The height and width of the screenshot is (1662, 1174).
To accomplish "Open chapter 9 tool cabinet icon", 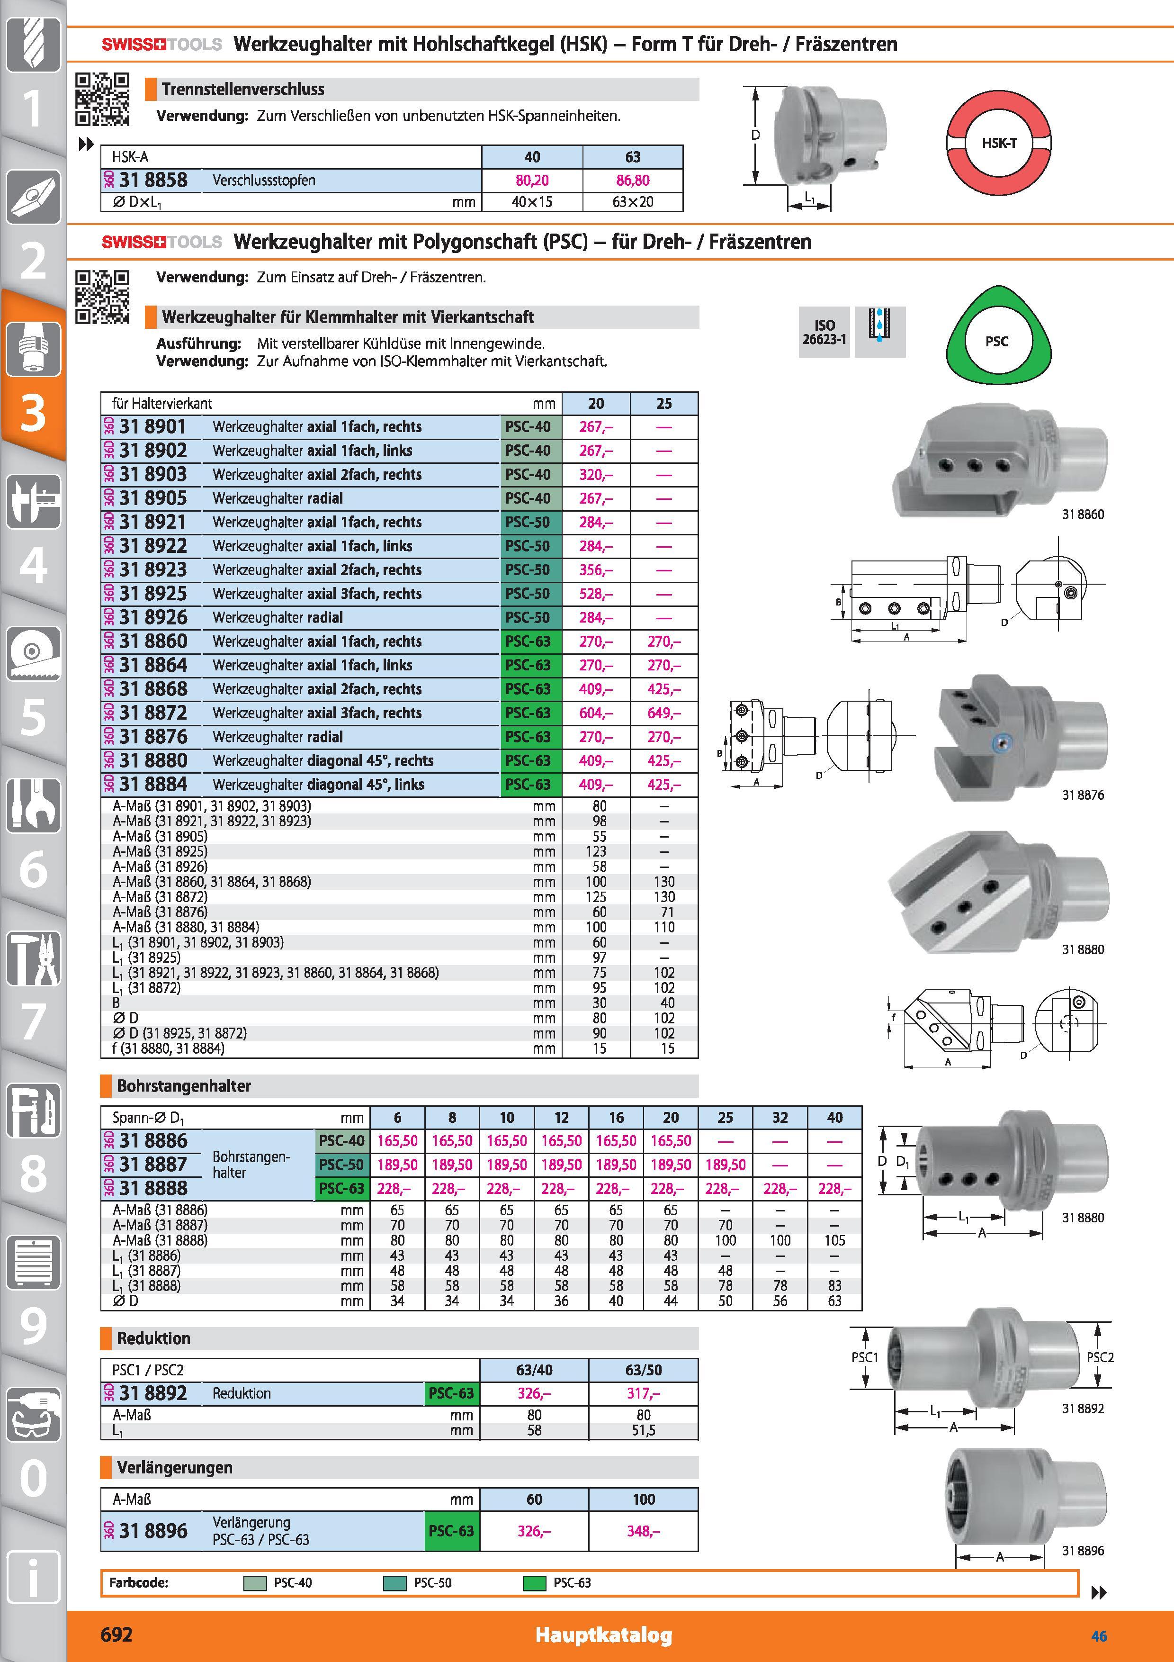I will click(x=33, y=1262).
